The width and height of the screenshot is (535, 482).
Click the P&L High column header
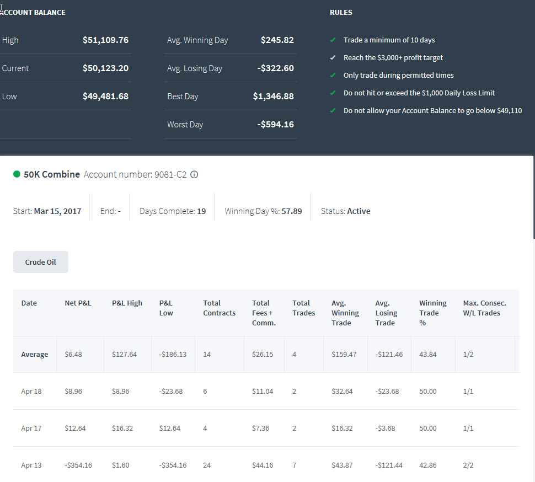click(x=127, y=303)
